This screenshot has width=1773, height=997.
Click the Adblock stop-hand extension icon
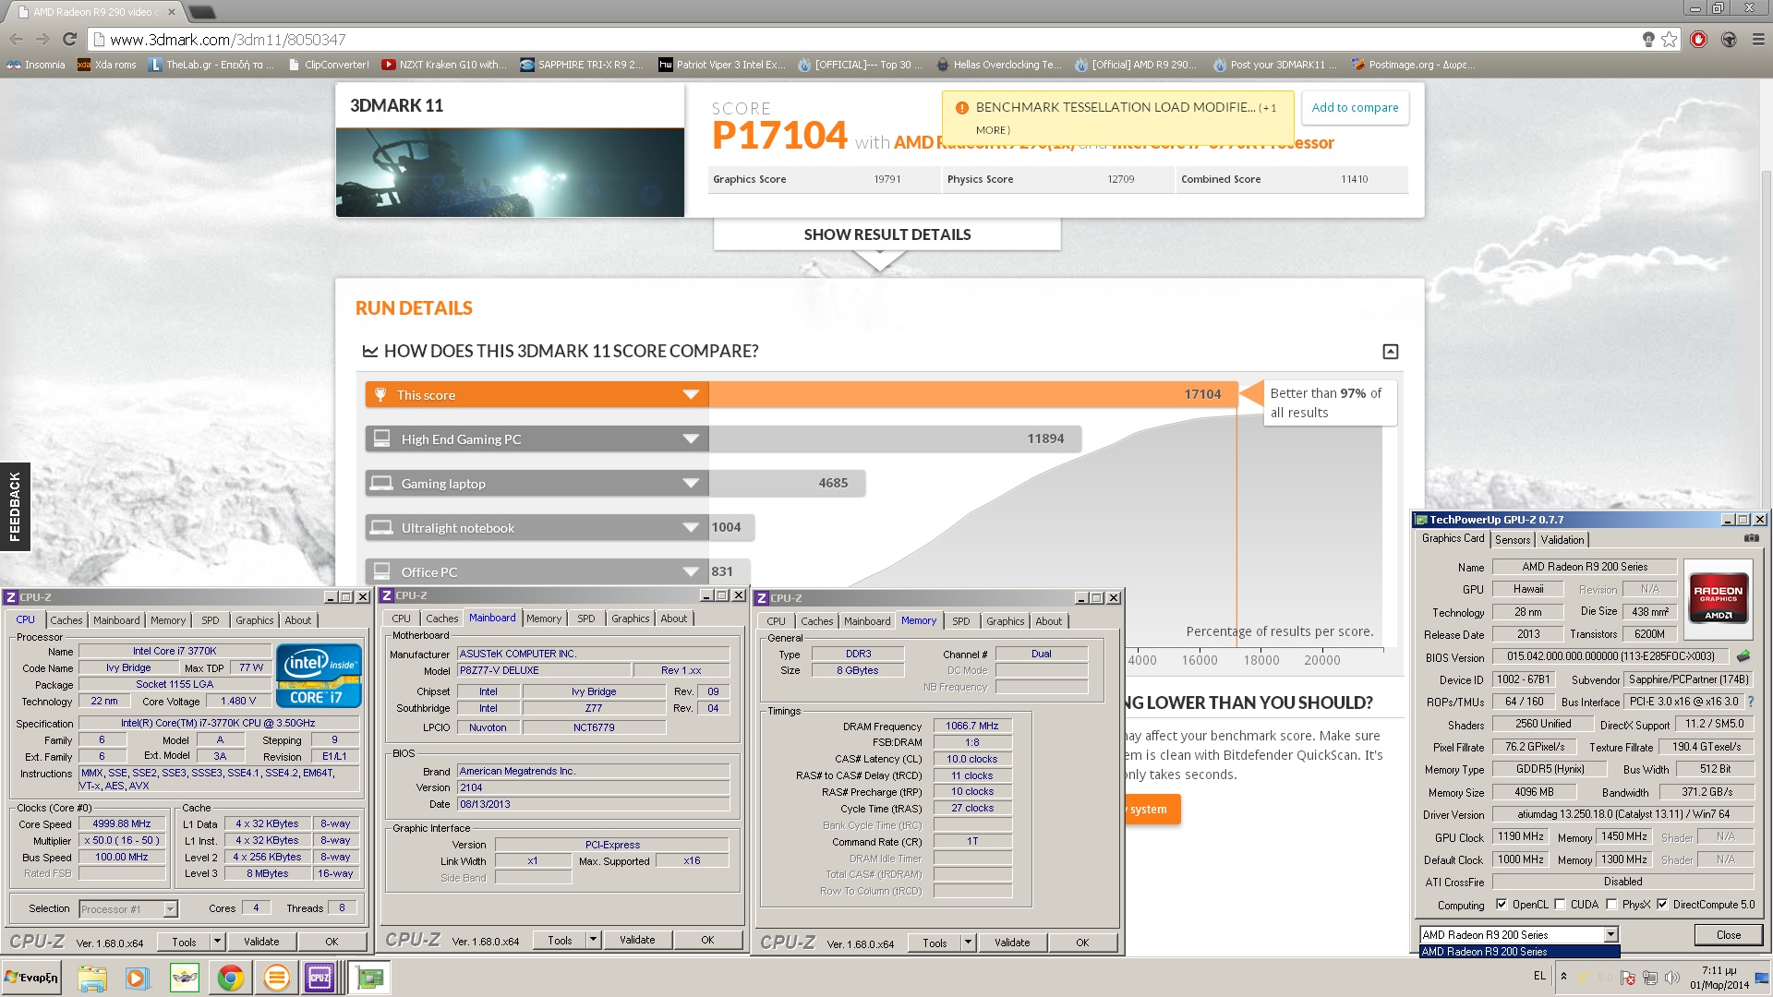(x=1698, y=40)
